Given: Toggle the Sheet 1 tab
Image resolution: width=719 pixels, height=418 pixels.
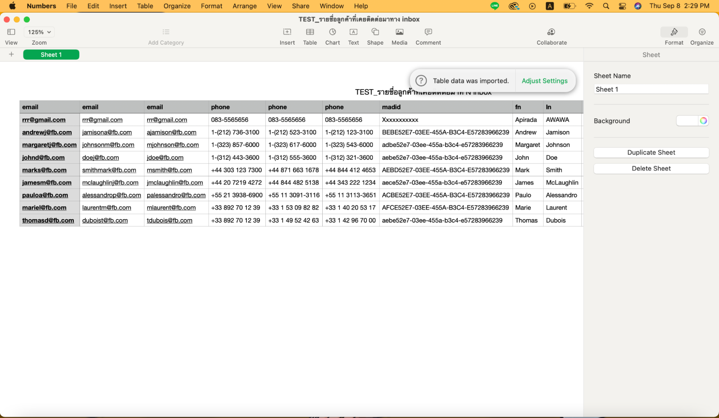Looking at the screenshot, I should tap(51, 54).
